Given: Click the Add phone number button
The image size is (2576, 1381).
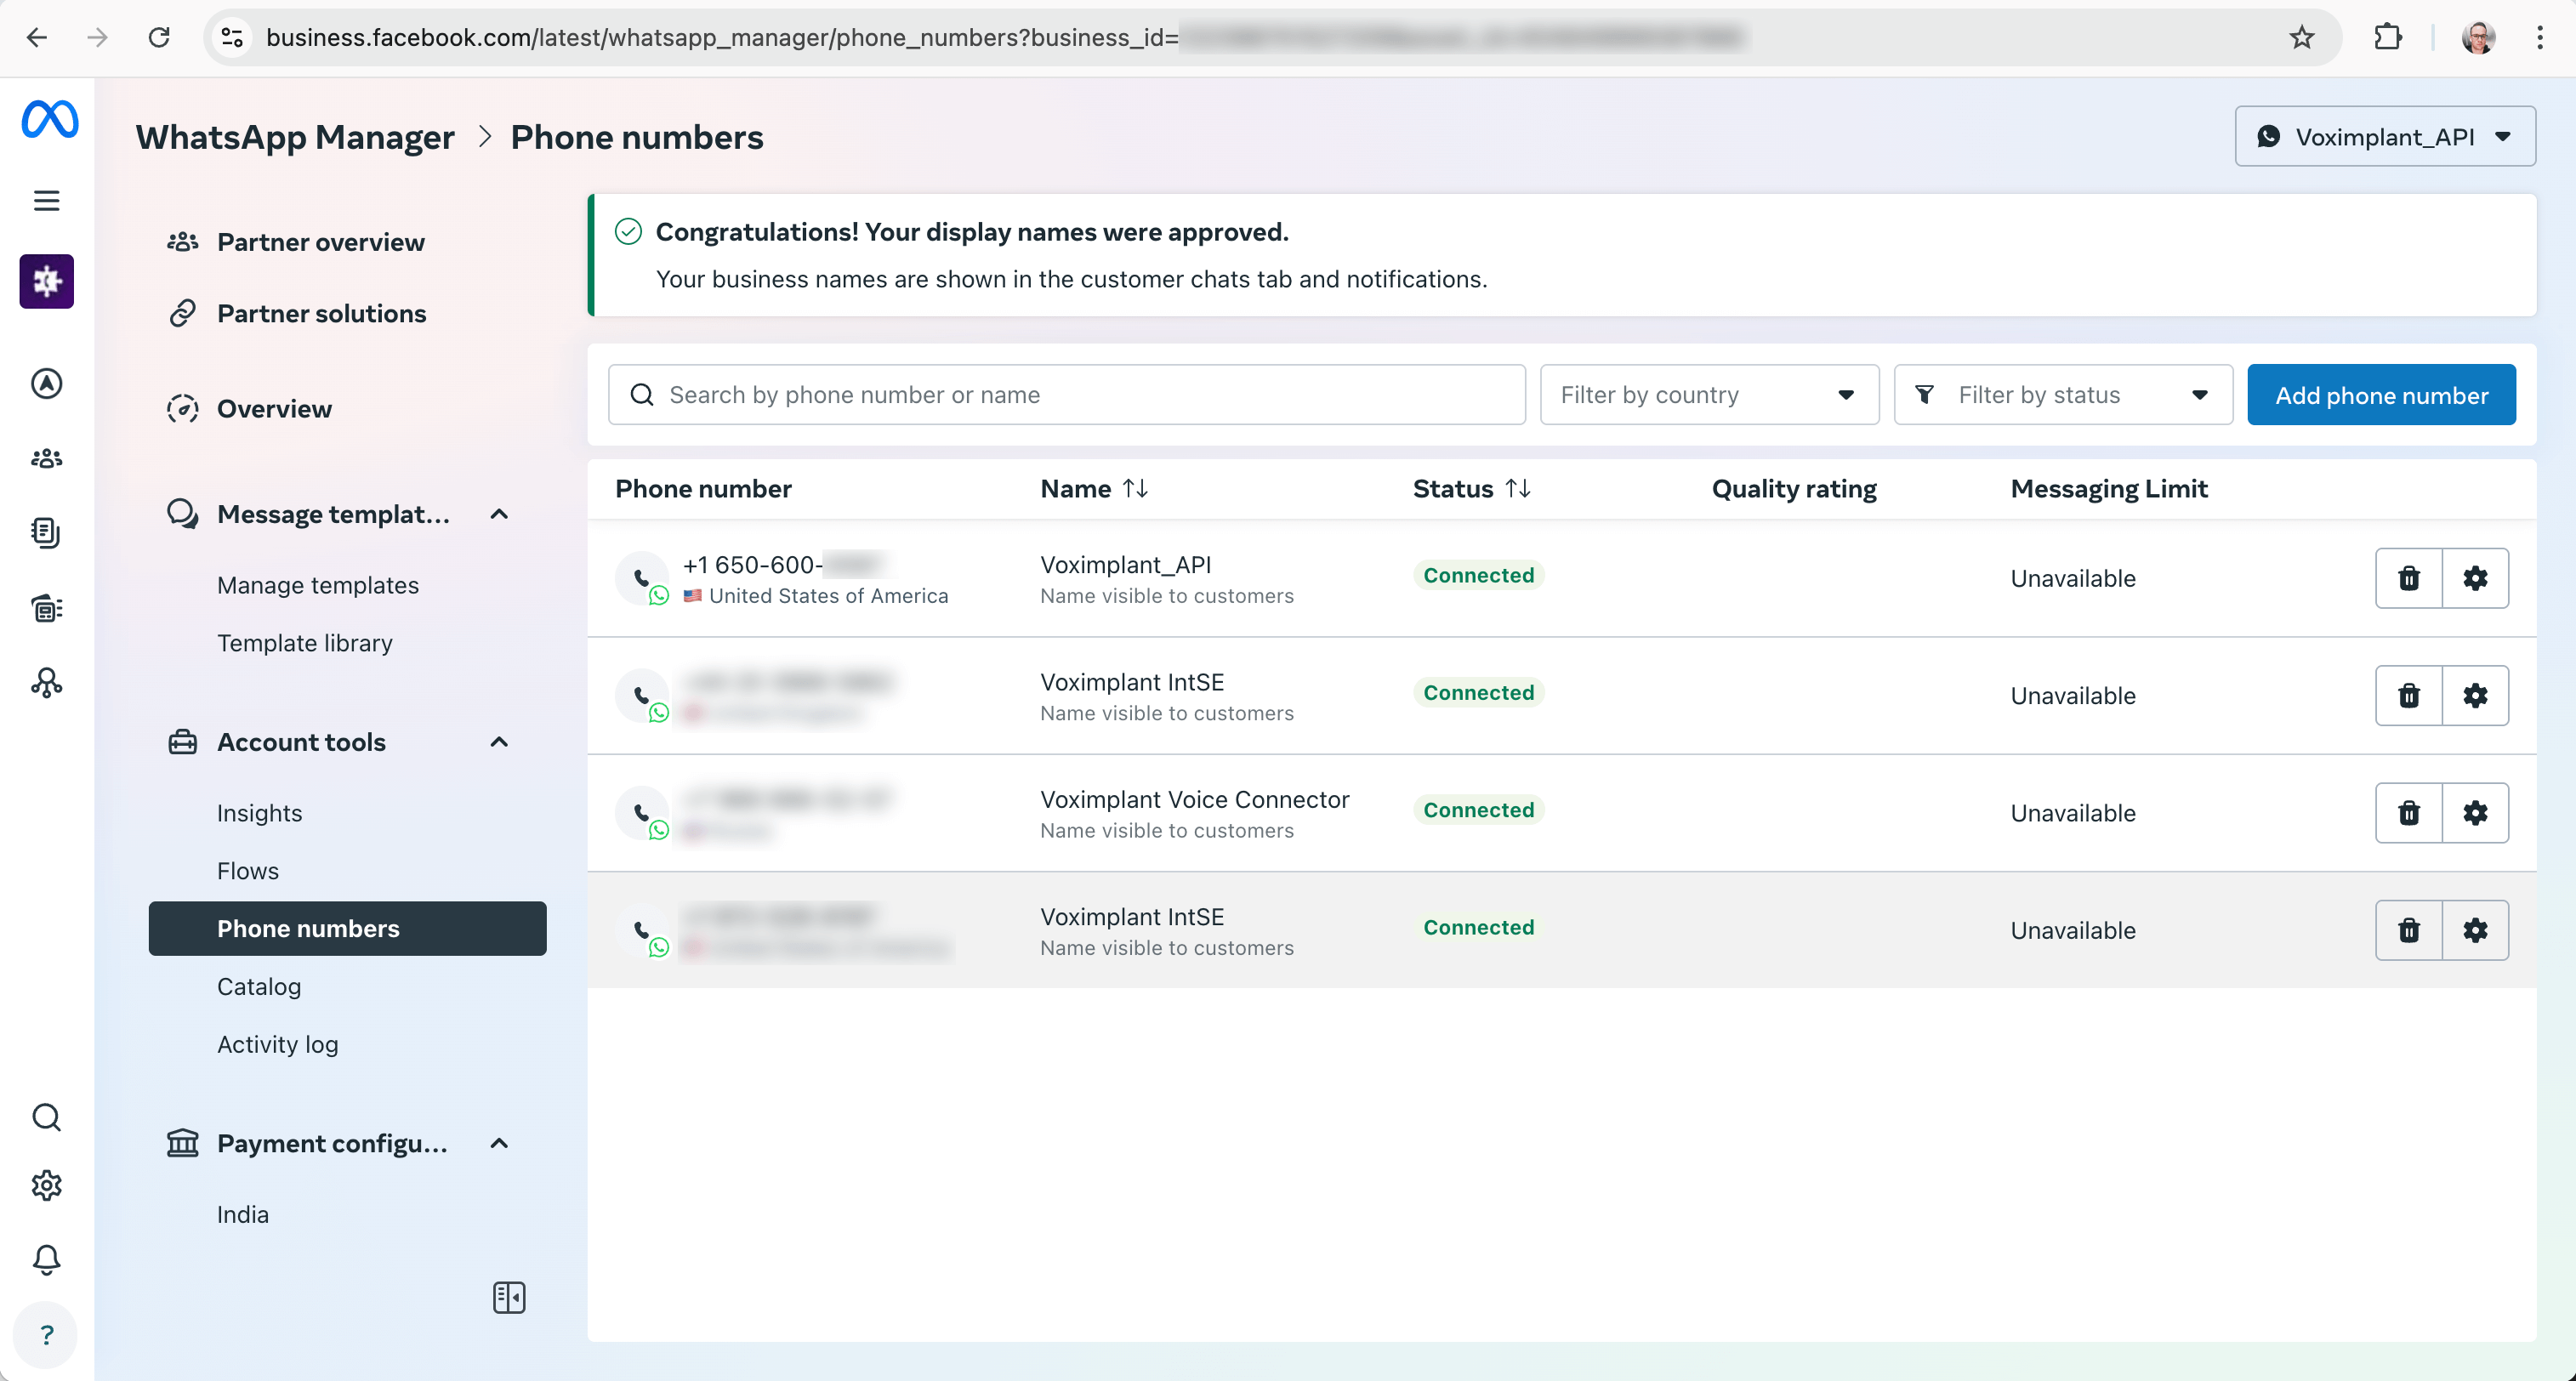Looking at the screenshot, I should 2380,395.
